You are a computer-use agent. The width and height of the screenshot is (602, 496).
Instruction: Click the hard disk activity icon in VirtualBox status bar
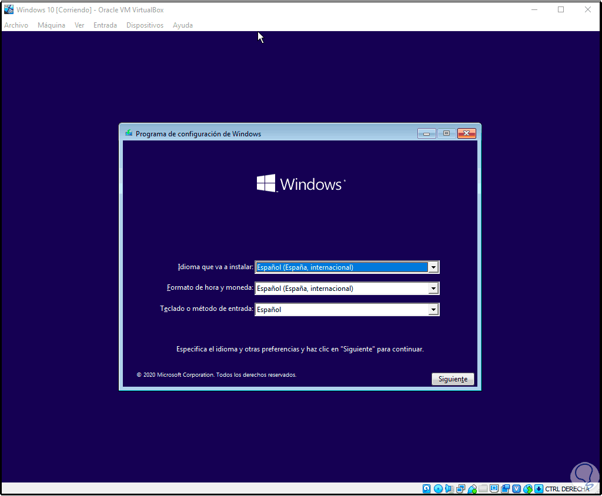pos(427,489)
